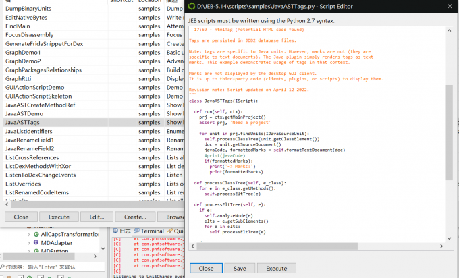Click the Edit... button
459x278 pixels.
[x=97, y=217]
